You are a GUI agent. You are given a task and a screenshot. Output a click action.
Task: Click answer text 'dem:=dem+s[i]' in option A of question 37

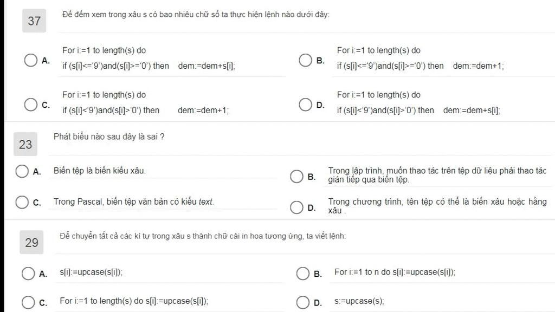(206, 66)
